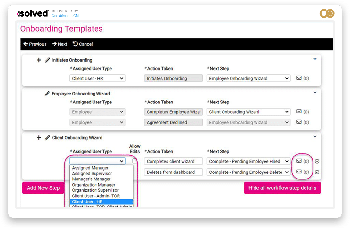
Task: Open email notifications for Completes Employee Wizard row
Action: (299, 111)
